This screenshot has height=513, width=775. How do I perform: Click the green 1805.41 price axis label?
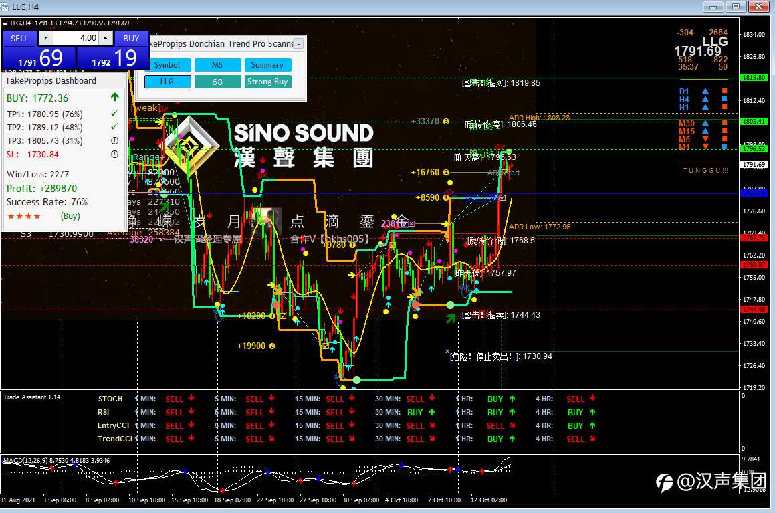753,122
